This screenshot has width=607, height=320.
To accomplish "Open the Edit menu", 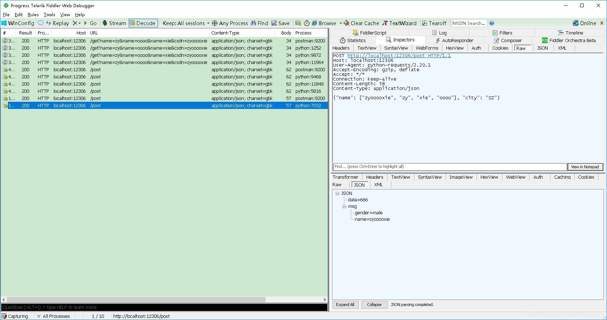I will click(x=19, y=15).
